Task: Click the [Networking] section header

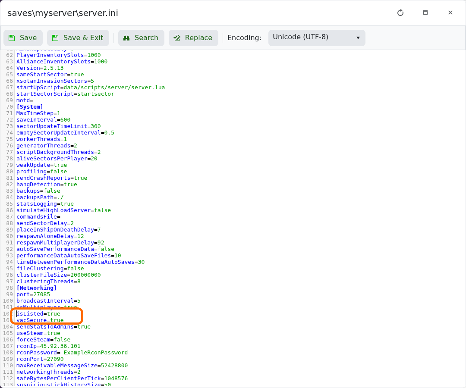Action: (x=37, y=288)
